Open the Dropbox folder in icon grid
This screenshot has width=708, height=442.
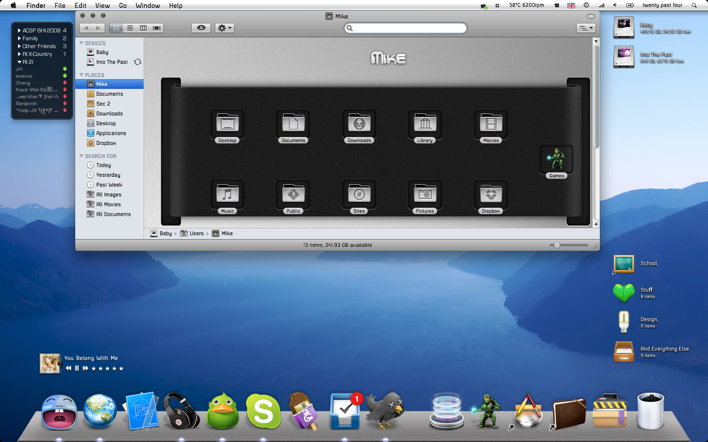[x=491, y=194]
